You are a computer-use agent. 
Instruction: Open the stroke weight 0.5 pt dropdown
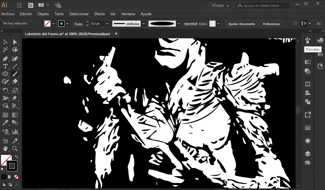pos(107,23)
